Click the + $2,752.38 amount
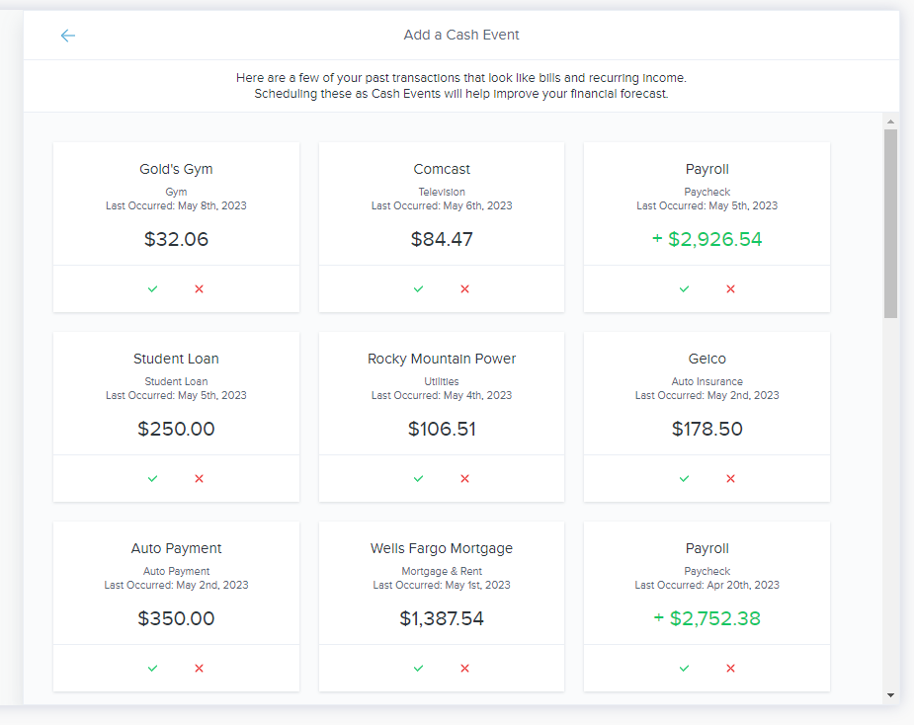The height and width of the screenshot is (725, 914). (707, 618)
